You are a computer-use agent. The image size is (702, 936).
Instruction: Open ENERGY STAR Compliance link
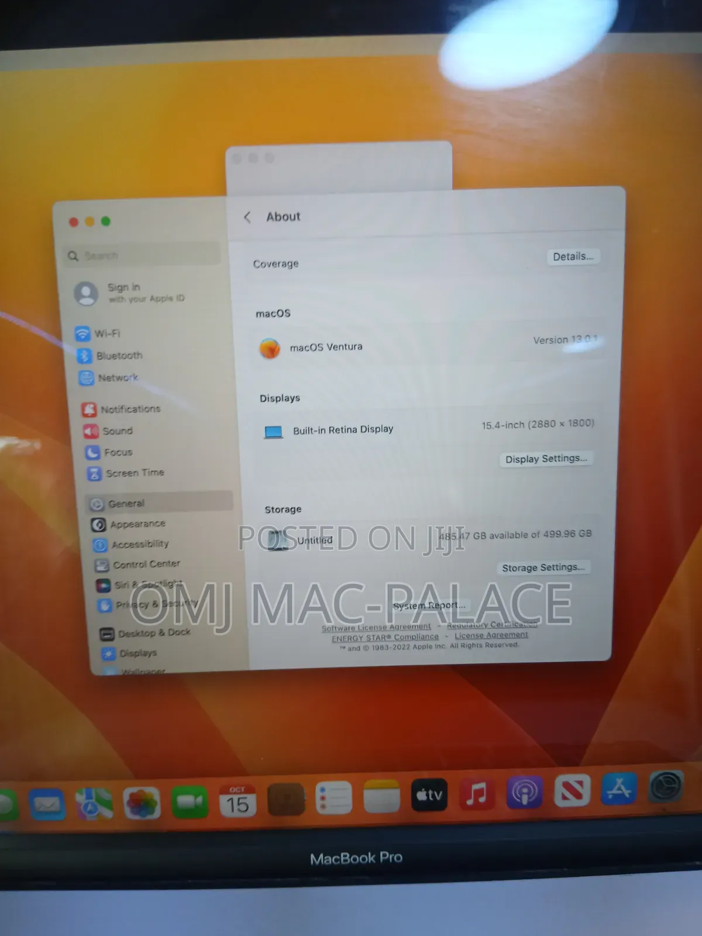tap(385, 638)
